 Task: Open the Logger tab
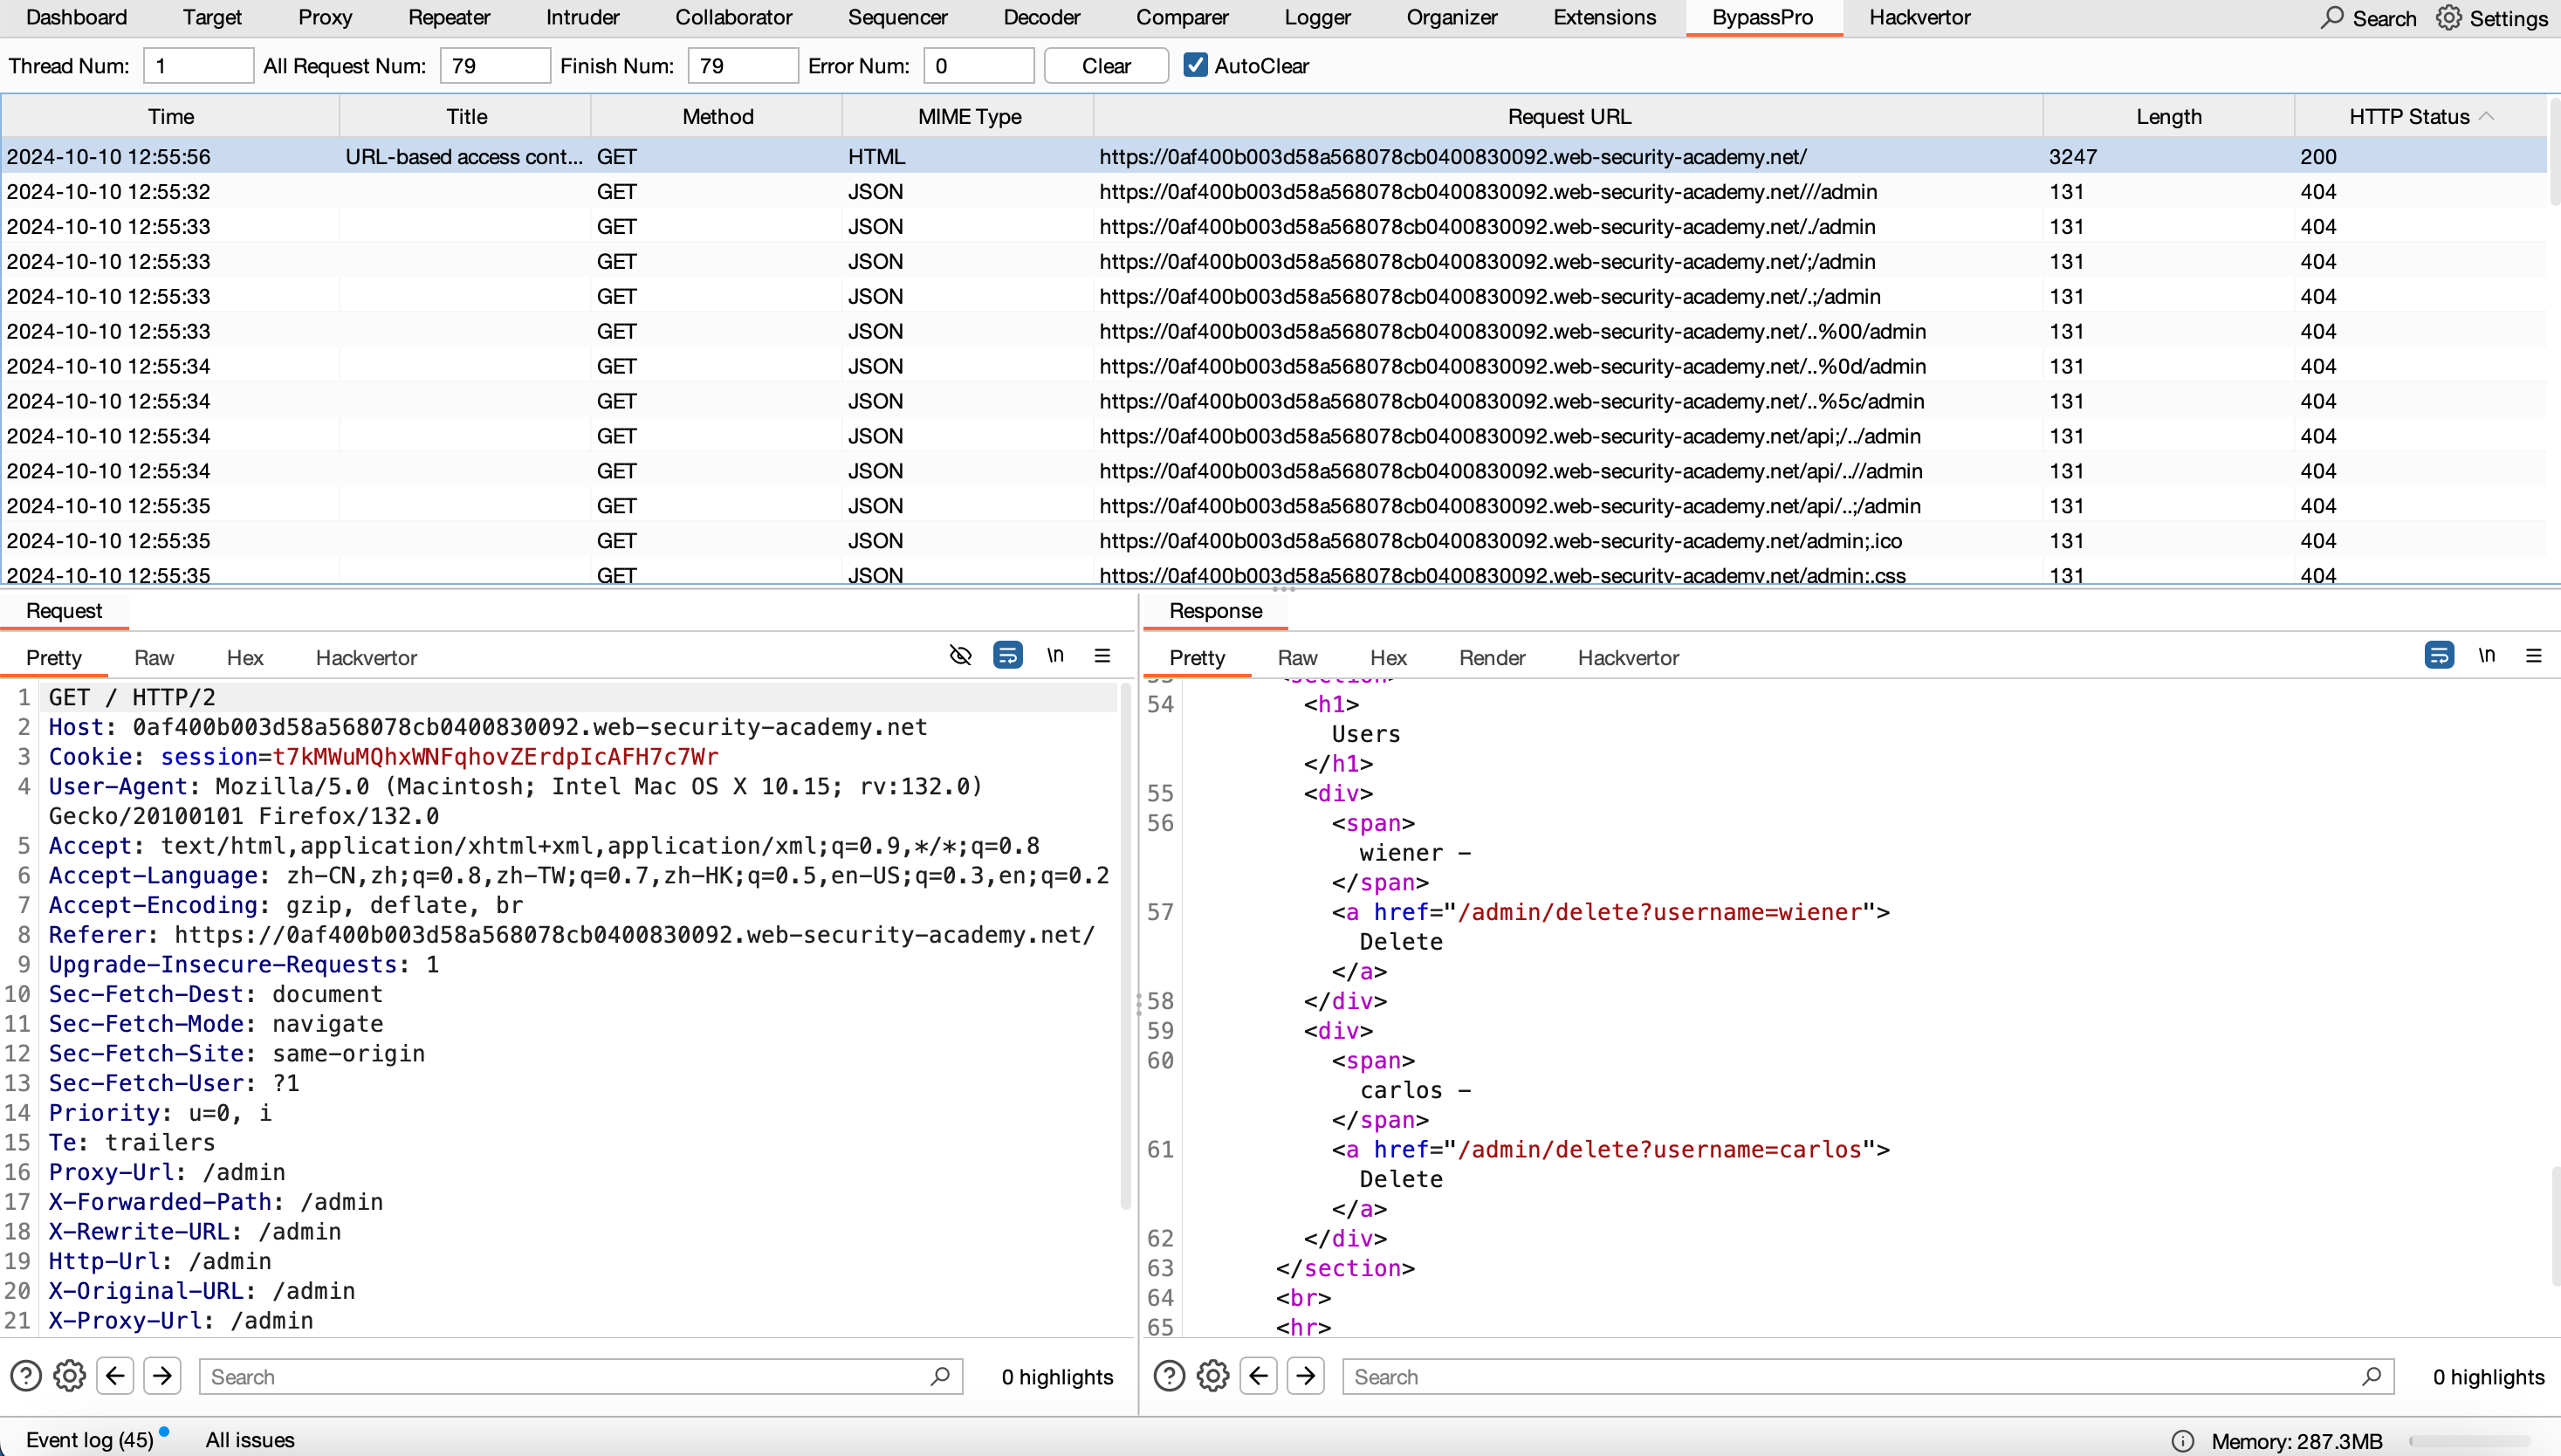(1317, 17)
